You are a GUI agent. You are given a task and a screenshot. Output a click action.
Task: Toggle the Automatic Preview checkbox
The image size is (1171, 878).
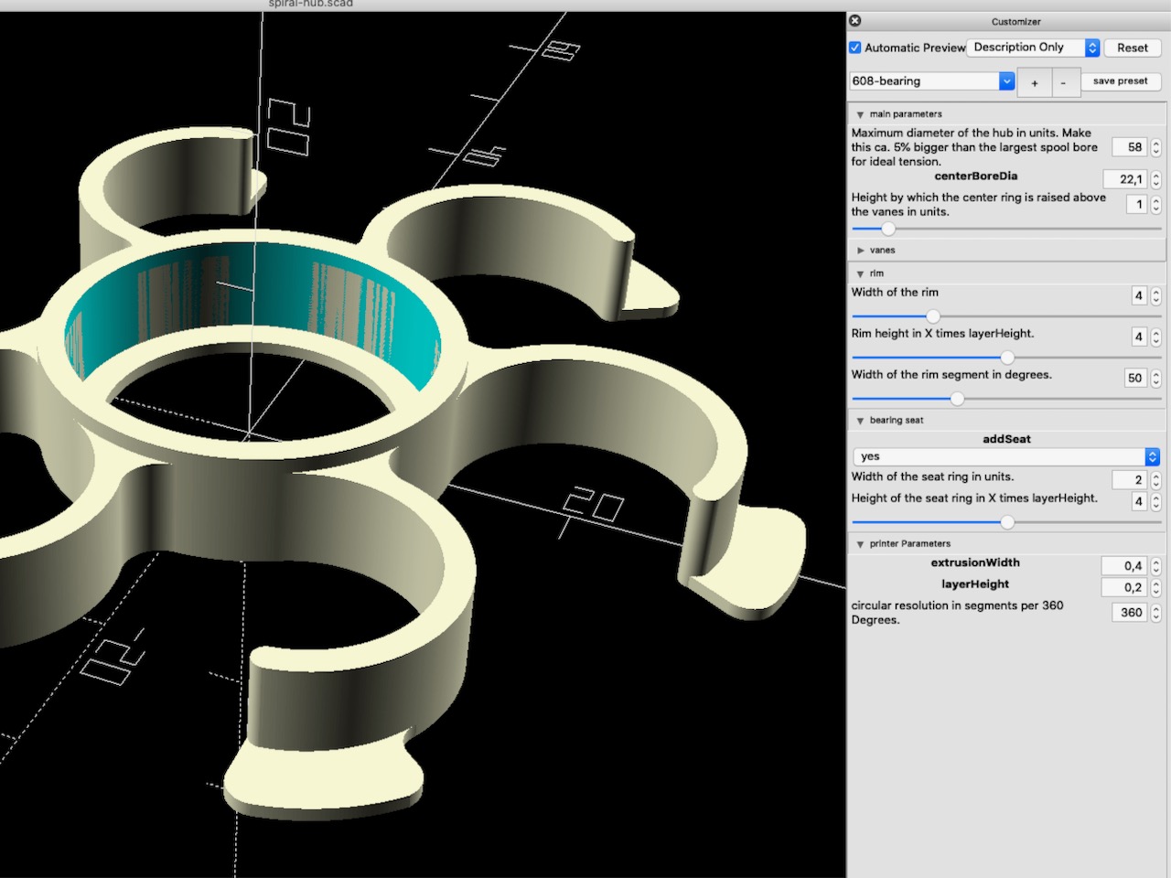click(855, 48)
